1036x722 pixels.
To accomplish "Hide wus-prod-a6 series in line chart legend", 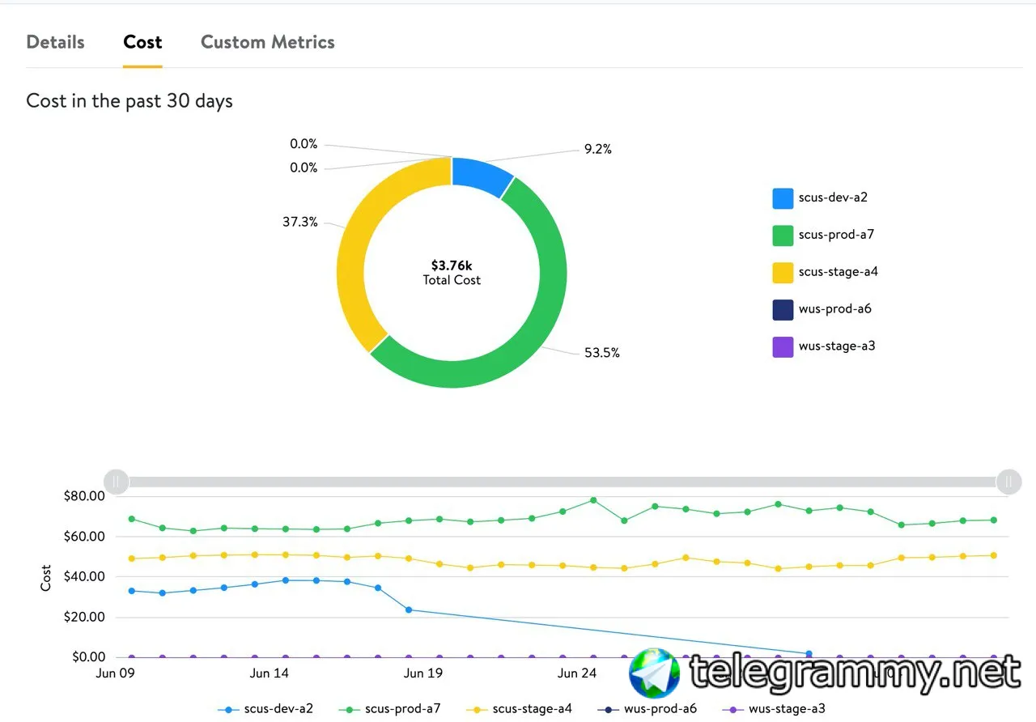I will pos(647,709).
